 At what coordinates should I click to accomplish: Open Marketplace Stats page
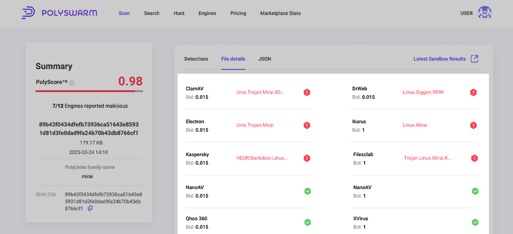point(280,13)
